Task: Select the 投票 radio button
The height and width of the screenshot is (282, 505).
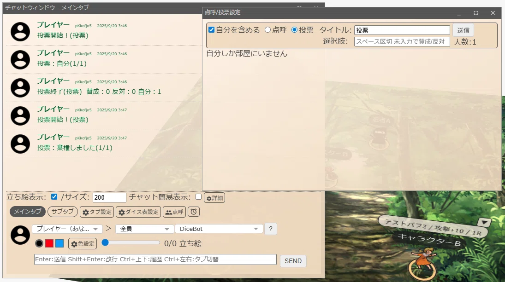Action: click(294, 30)
